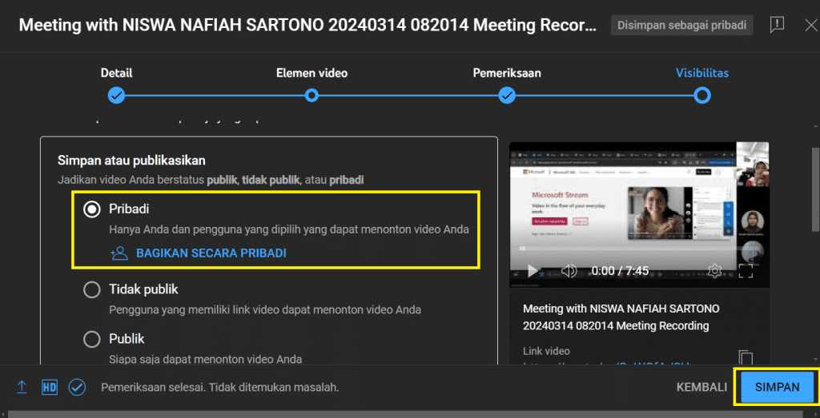Set visibility to Publik
This screenshot has width=820, height=418.
pyautogui.click(x=92, y=339)
